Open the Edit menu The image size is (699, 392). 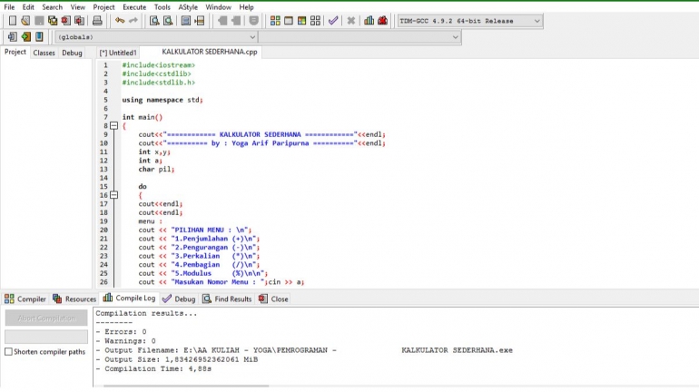(28, 7)
